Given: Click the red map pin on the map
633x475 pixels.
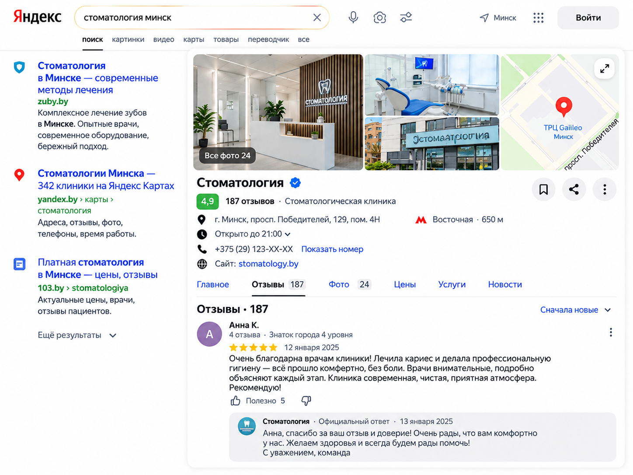Looking at the screenshot, I should pos(563,107).
